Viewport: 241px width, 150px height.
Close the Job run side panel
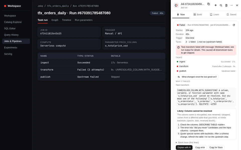237,5
